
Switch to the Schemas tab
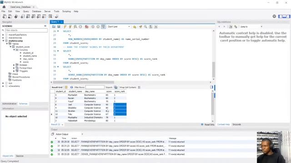point(23,104)
